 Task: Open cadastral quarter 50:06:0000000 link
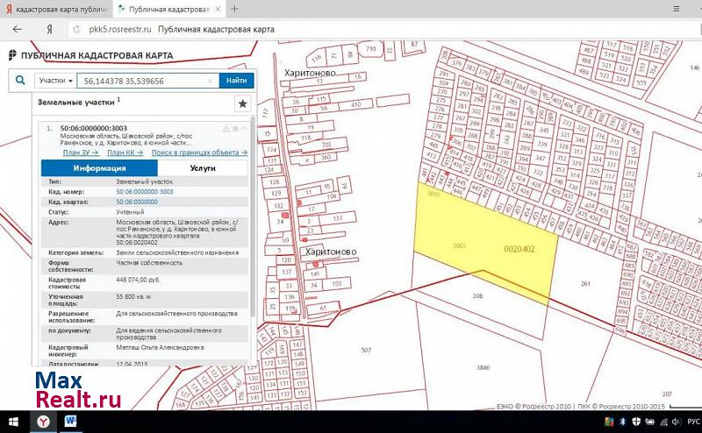point(139,202)
